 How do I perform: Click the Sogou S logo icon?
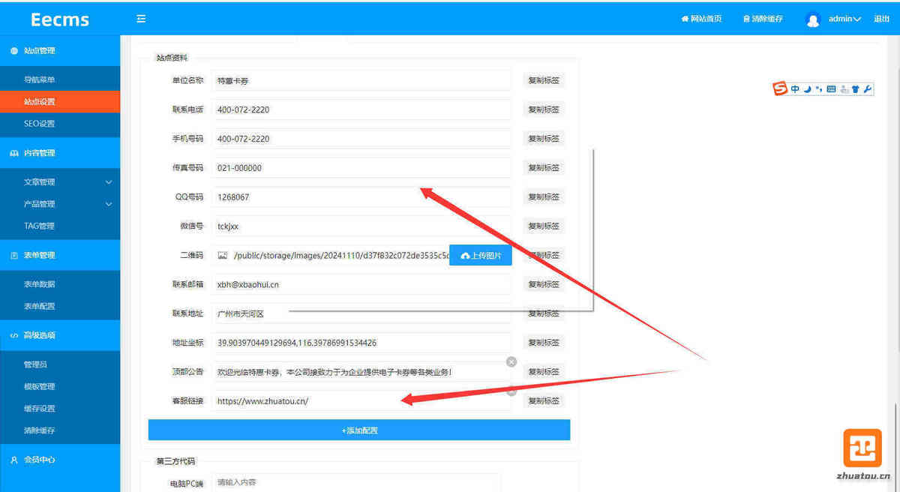780,89
